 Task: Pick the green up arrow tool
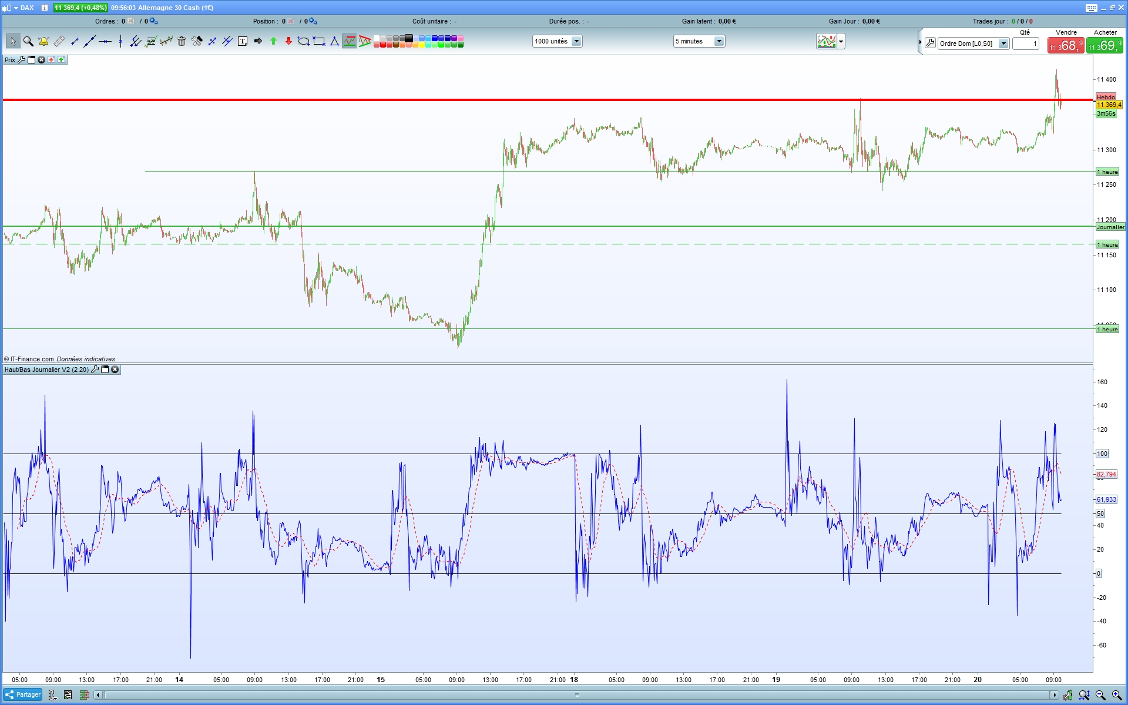(273, 41)
